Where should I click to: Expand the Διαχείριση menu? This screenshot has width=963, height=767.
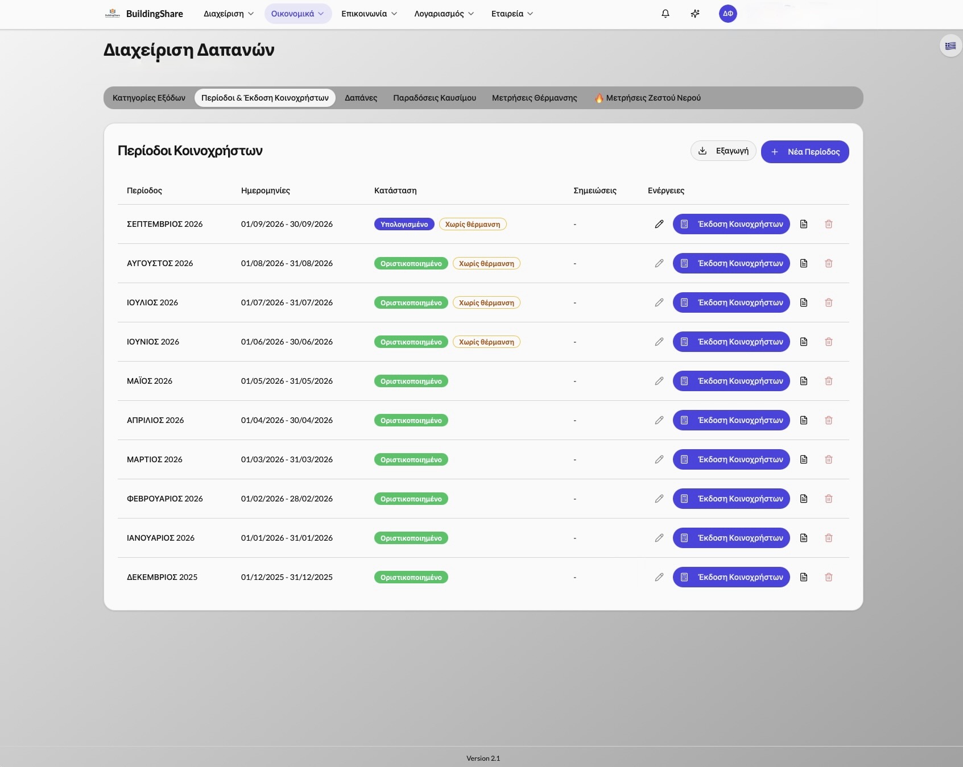(229, 14)
